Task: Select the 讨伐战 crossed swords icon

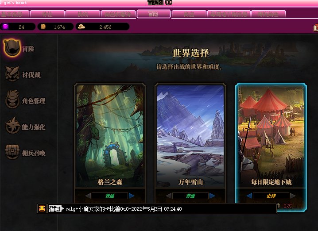Action: pyautogui.click(x=12, y=74)
